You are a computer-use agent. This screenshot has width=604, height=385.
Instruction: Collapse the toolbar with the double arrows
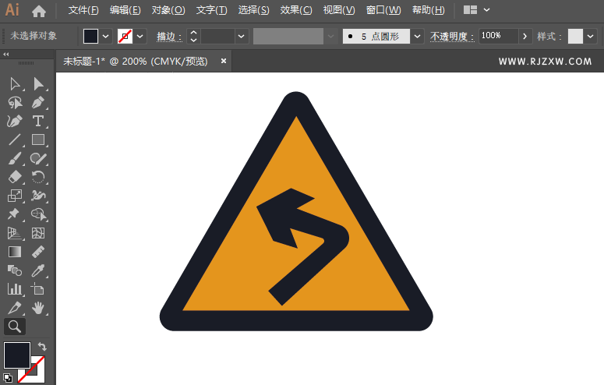[x=5, y=55]
